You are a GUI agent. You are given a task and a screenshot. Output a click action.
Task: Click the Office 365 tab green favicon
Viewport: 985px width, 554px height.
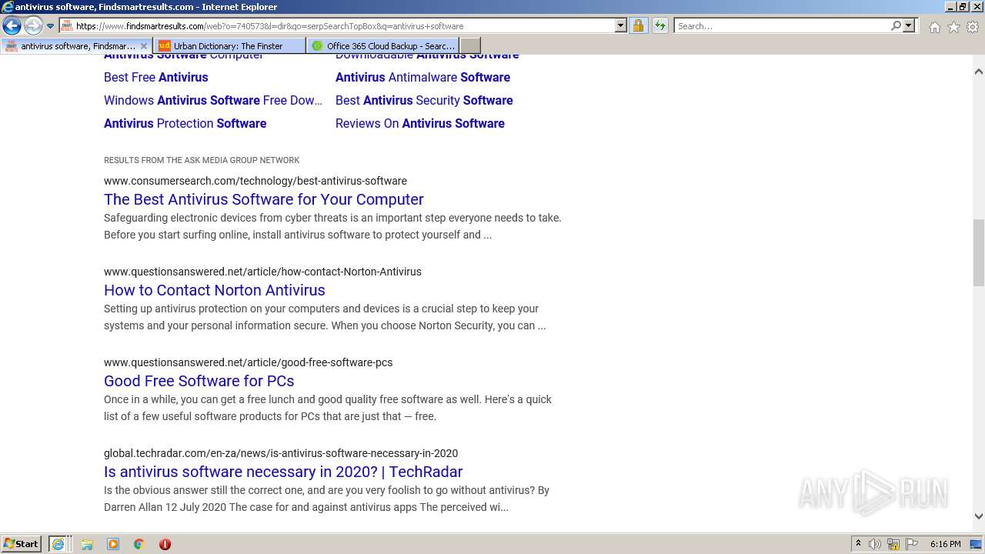[317, 45]
